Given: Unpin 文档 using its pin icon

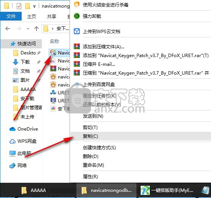Looking at the screenshot, I should 39,71.
